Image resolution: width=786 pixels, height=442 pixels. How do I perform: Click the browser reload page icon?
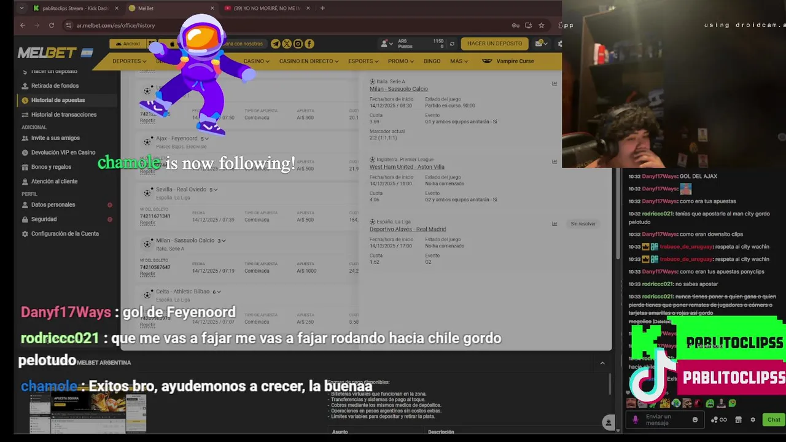pyautogui.click(x=52, y=25)
